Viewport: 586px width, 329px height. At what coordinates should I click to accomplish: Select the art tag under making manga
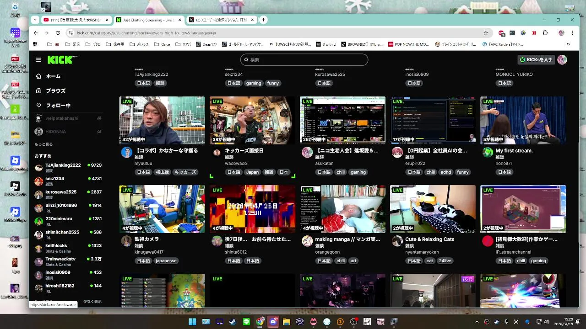pos(353,261)
